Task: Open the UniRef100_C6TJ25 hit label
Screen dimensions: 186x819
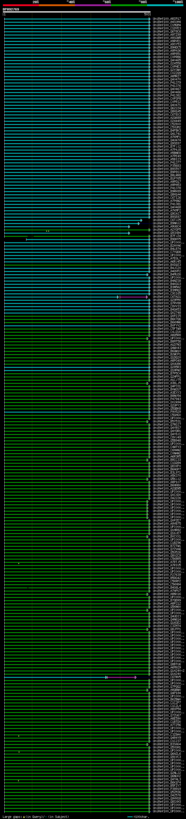Action: (167, 220)
